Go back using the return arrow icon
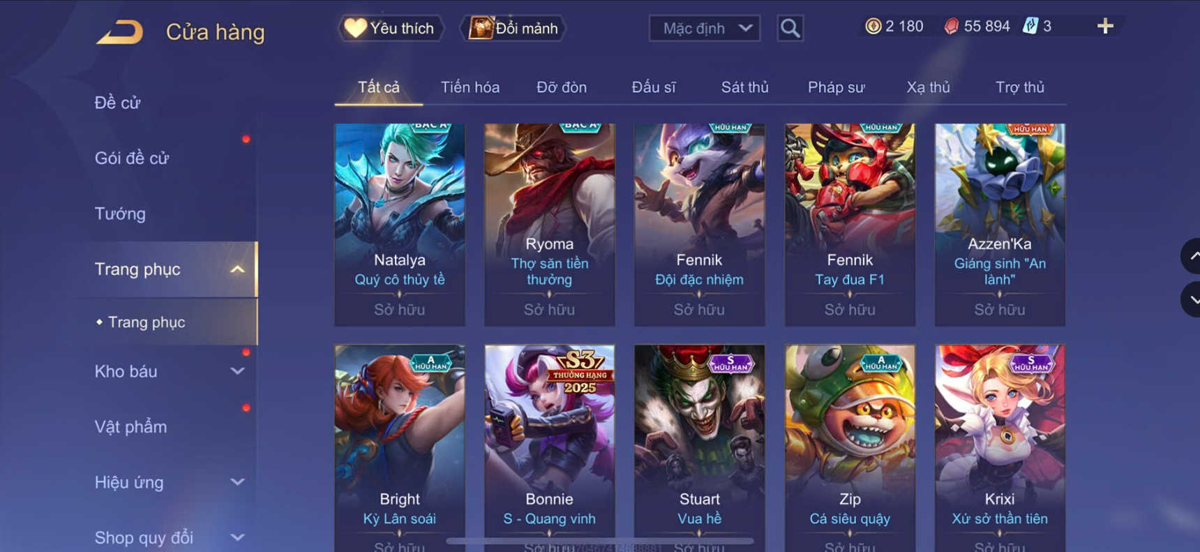The image size is (1200, 552). [119, 32]
